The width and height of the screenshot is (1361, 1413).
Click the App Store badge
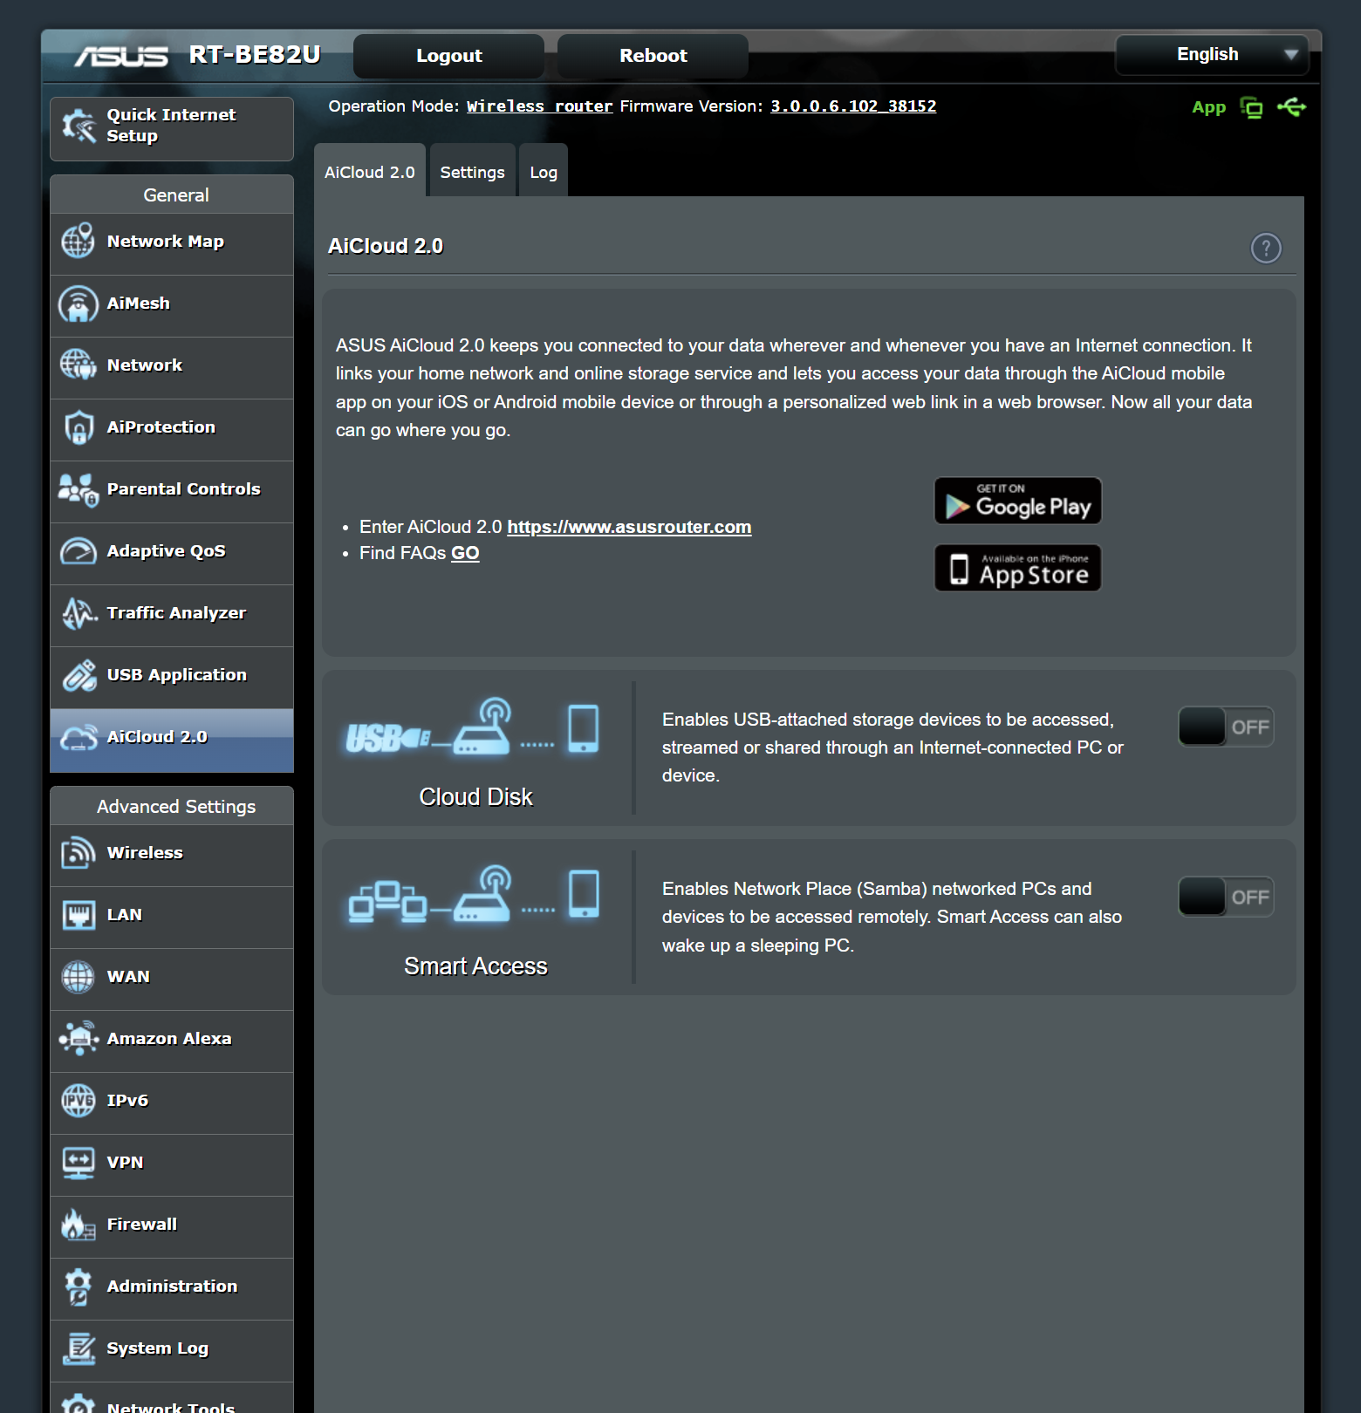pos(1018,568)
